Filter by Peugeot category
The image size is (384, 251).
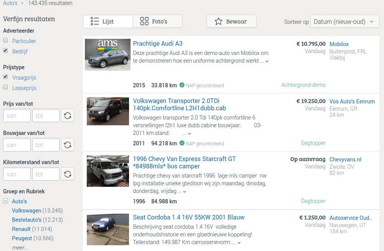click(22, 238)
